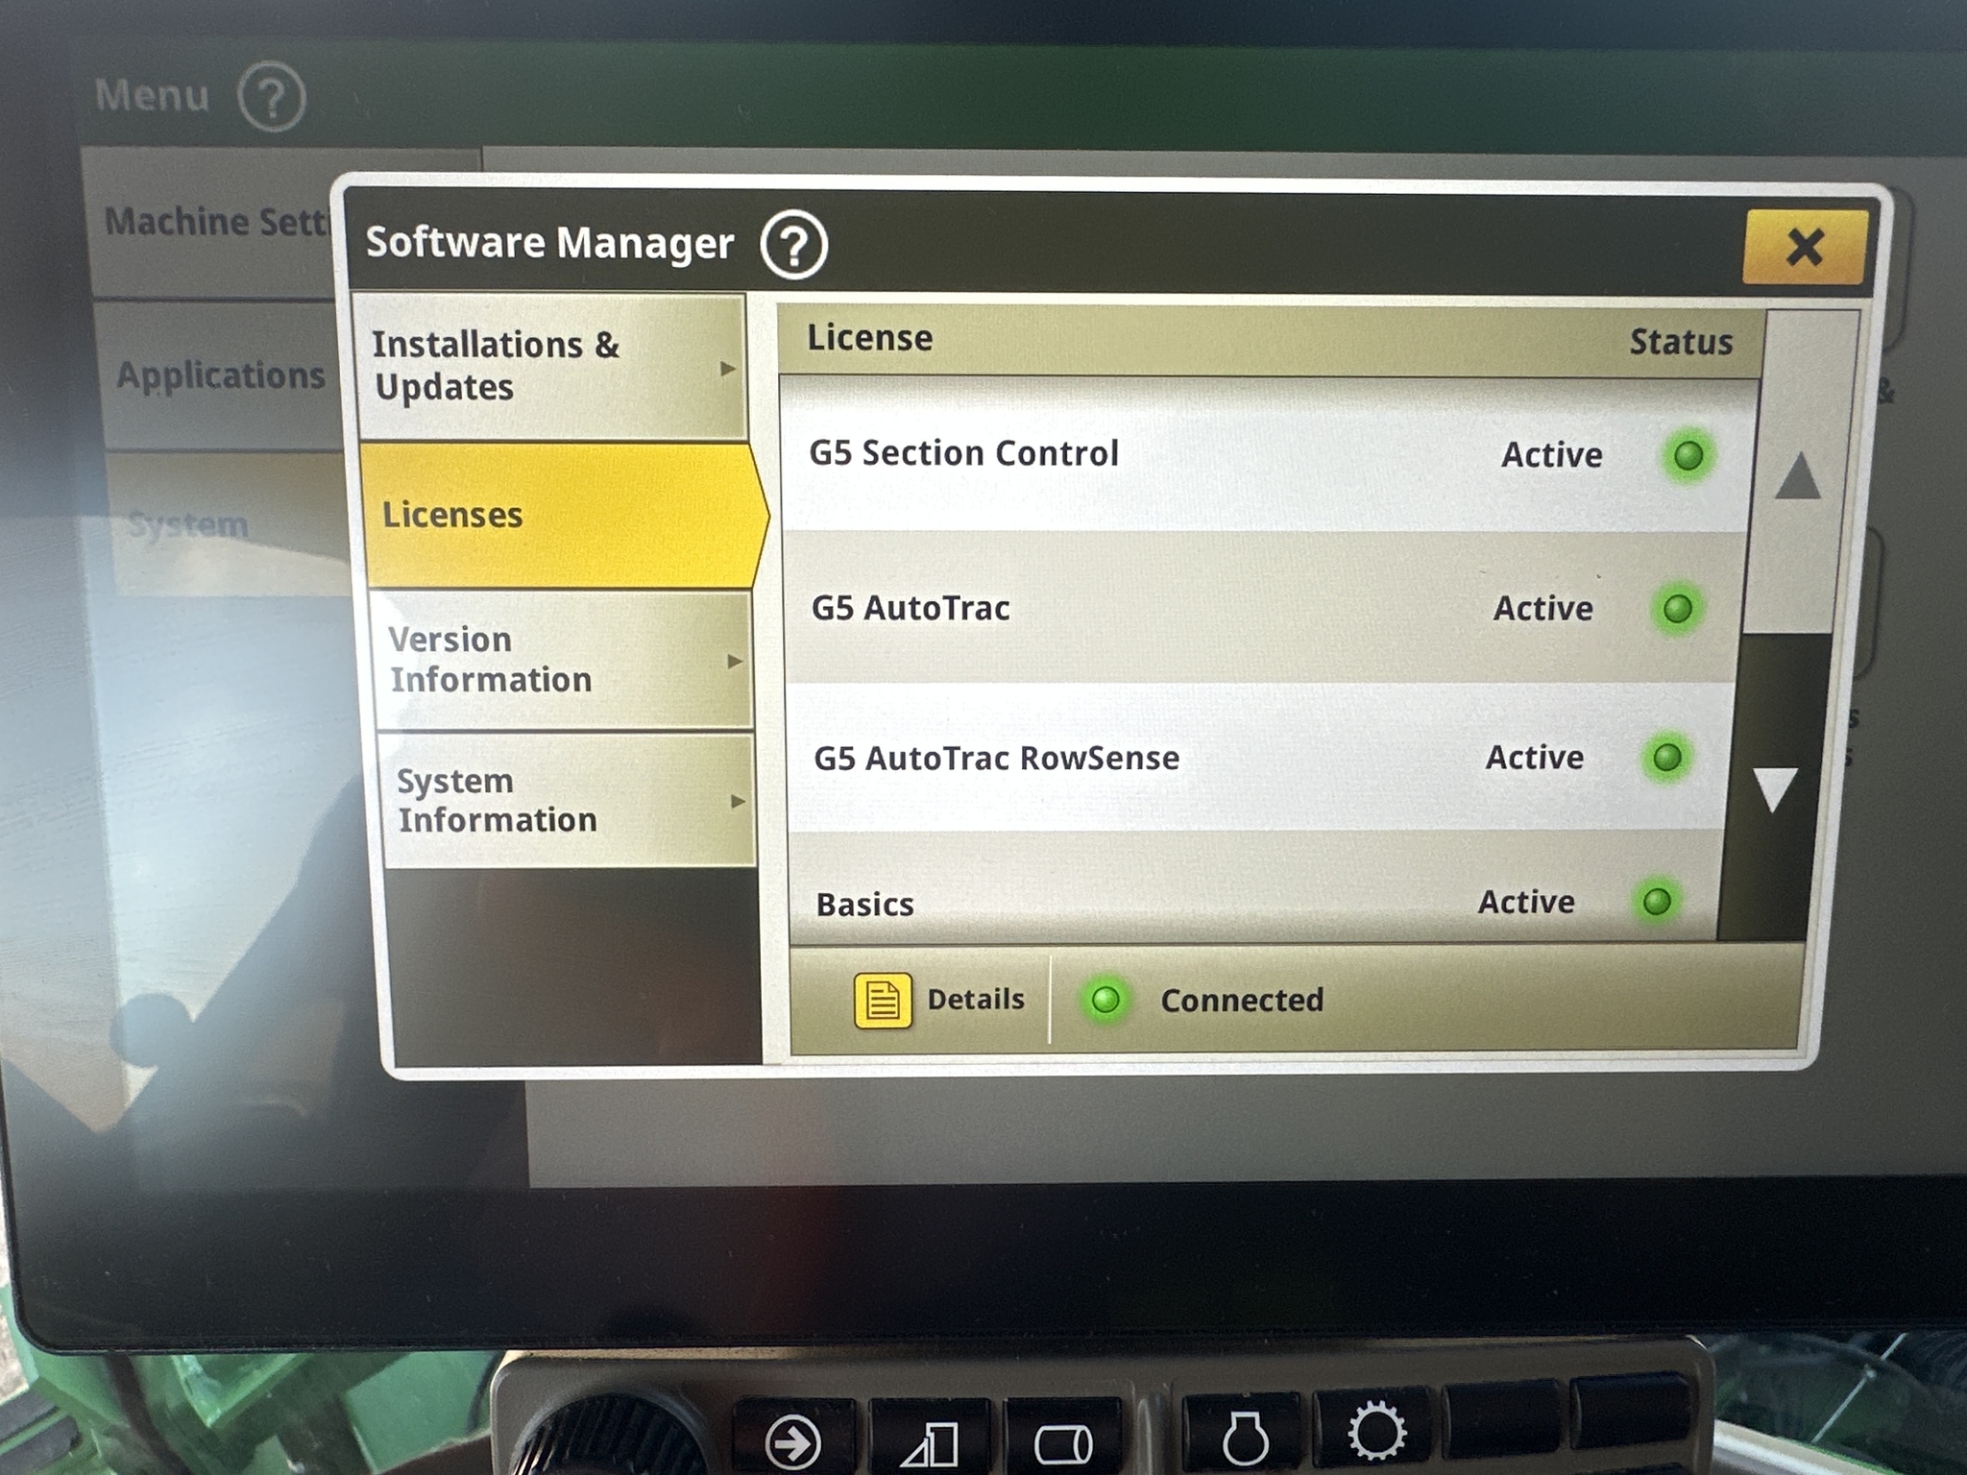Open System Information section
Viewport: 1967px width, 1475px height.
[x=571, y=801]
